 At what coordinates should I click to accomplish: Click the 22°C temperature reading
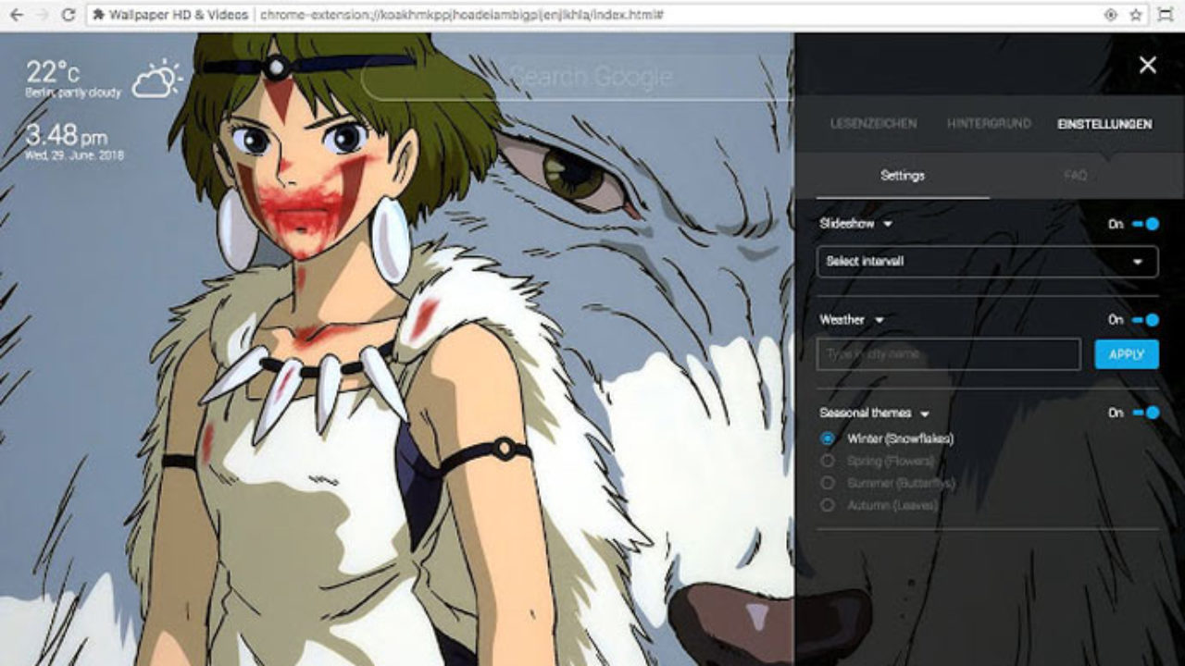pos(52,72)
